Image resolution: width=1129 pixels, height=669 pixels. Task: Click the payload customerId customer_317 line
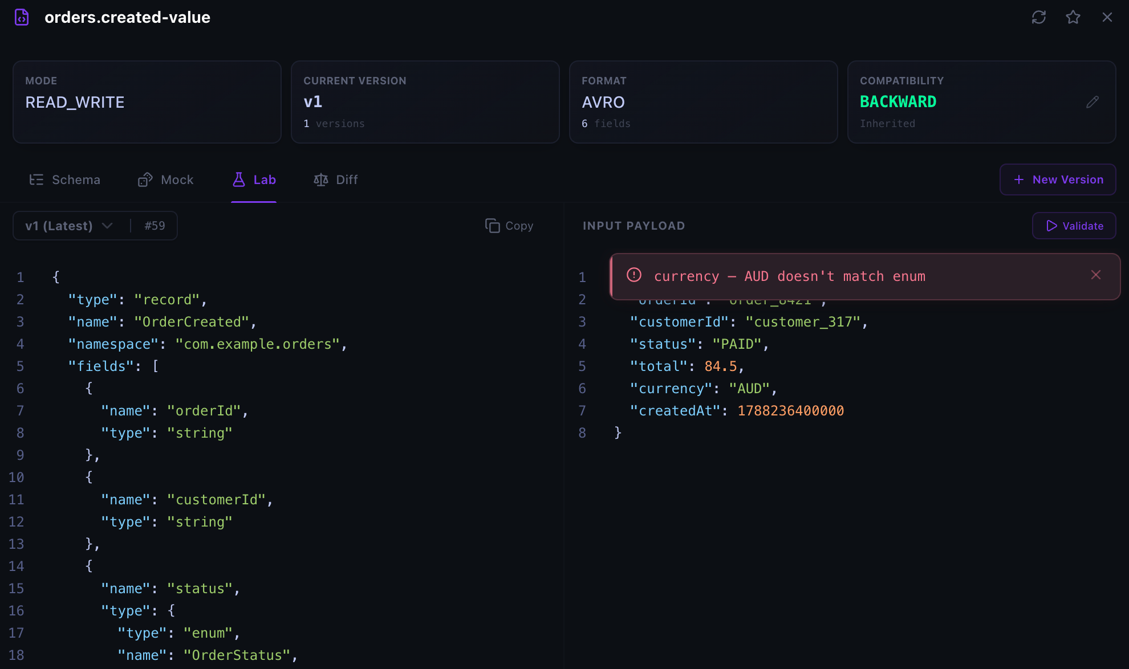[749, 322]
